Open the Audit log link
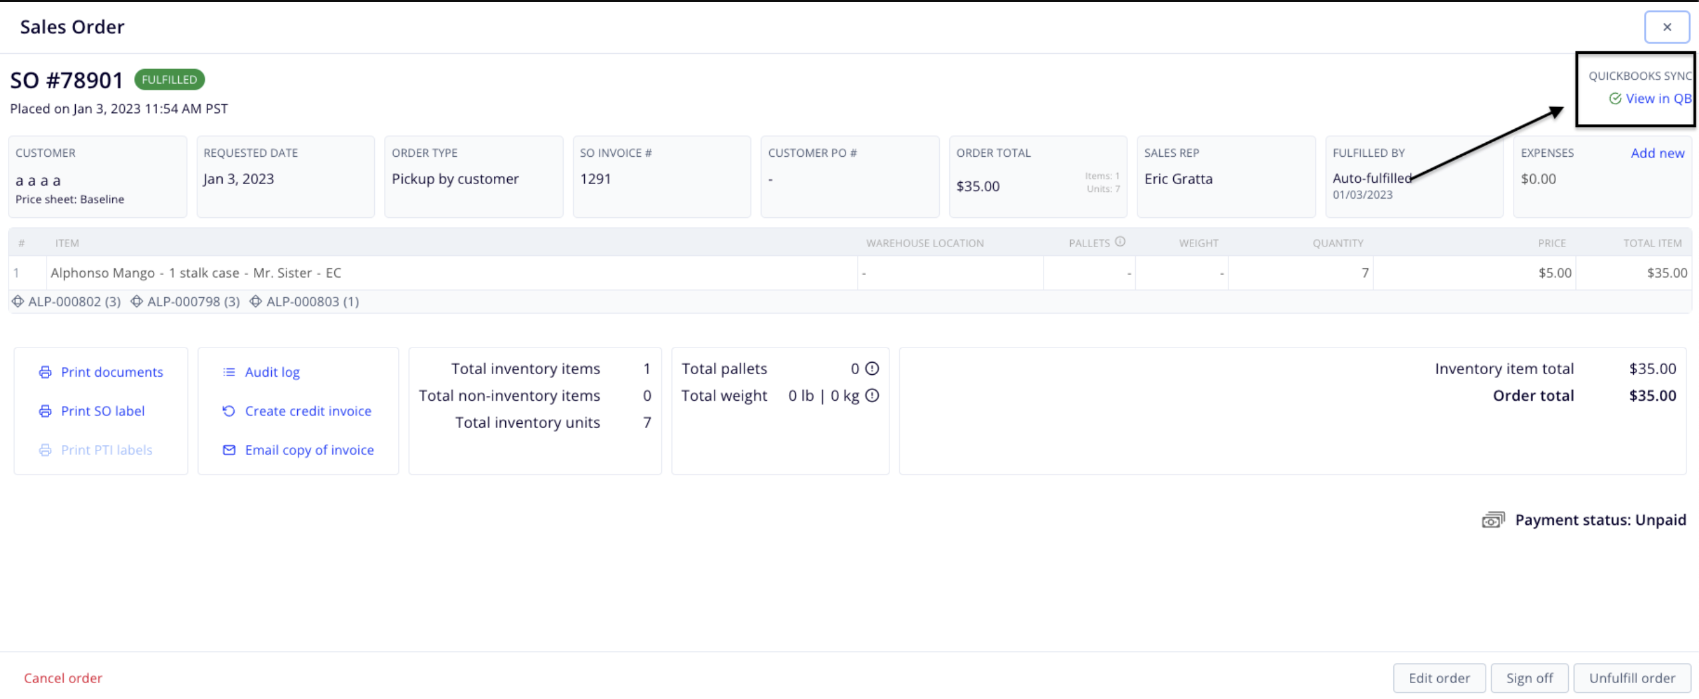 [272, 372]
